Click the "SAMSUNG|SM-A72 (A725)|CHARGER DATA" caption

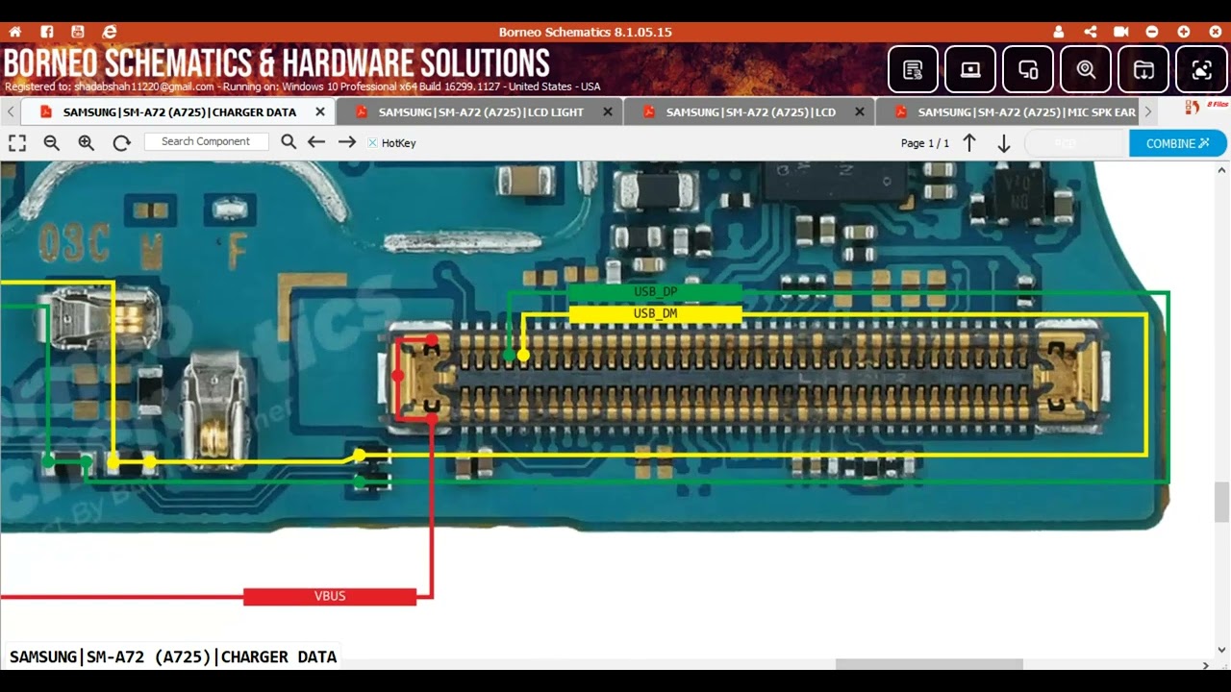coord(173,657)
